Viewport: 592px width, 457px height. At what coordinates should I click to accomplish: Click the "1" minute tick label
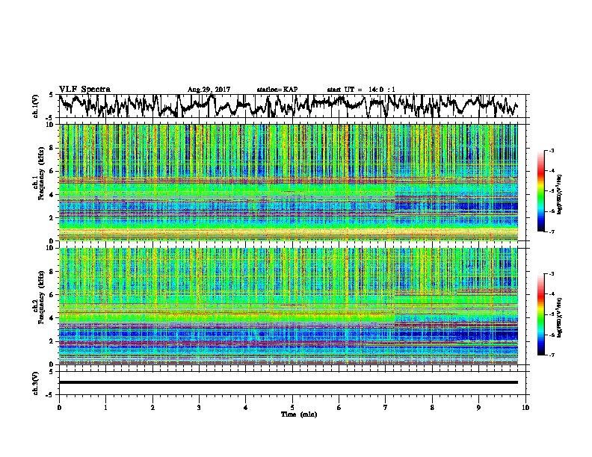105,408
